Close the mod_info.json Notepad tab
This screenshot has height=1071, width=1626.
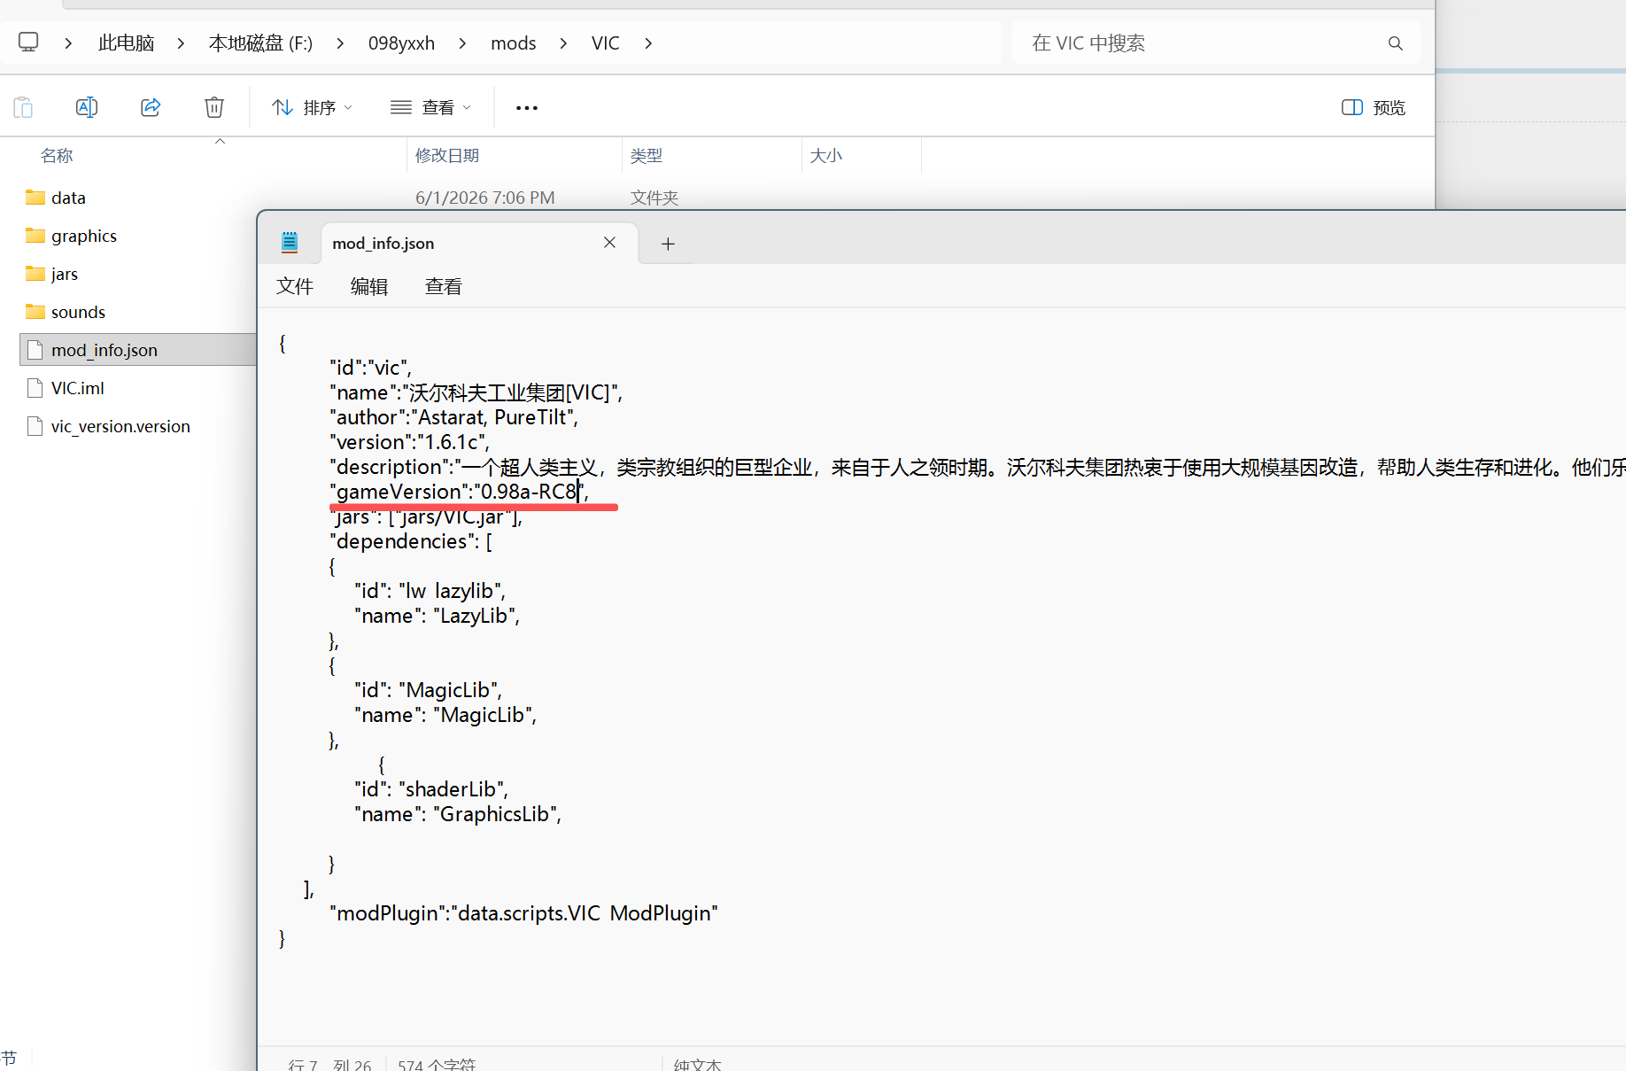click(609, 243)
